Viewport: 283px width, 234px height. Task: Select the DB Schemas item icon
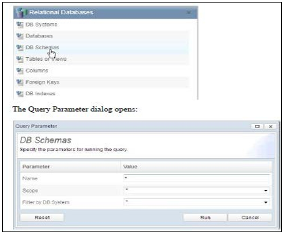[x=19, y=47]
